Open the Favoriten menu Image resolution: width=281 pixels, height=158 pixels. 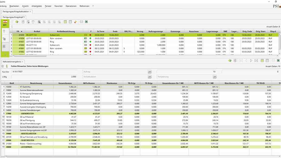pos(58,6)
